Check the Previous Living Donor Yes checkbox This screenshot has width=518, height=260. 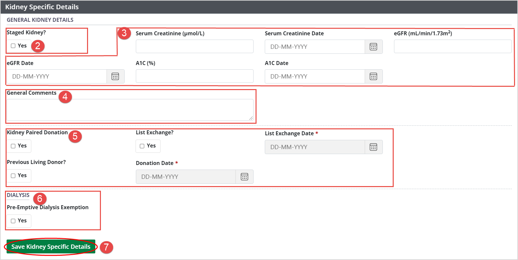(13, 176)
